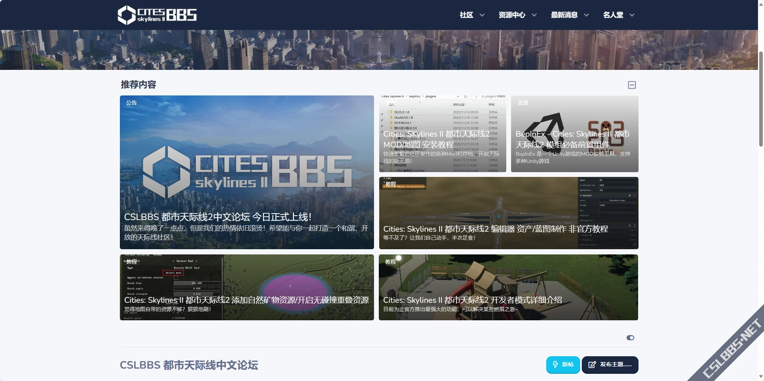Open the 资源中心 menu

[x=512, y=15]
